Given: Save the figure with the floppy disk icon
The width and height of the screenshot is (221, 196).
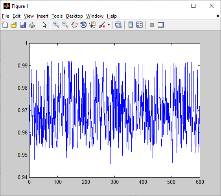Looking at the screenshot, I should coord(23,25).
